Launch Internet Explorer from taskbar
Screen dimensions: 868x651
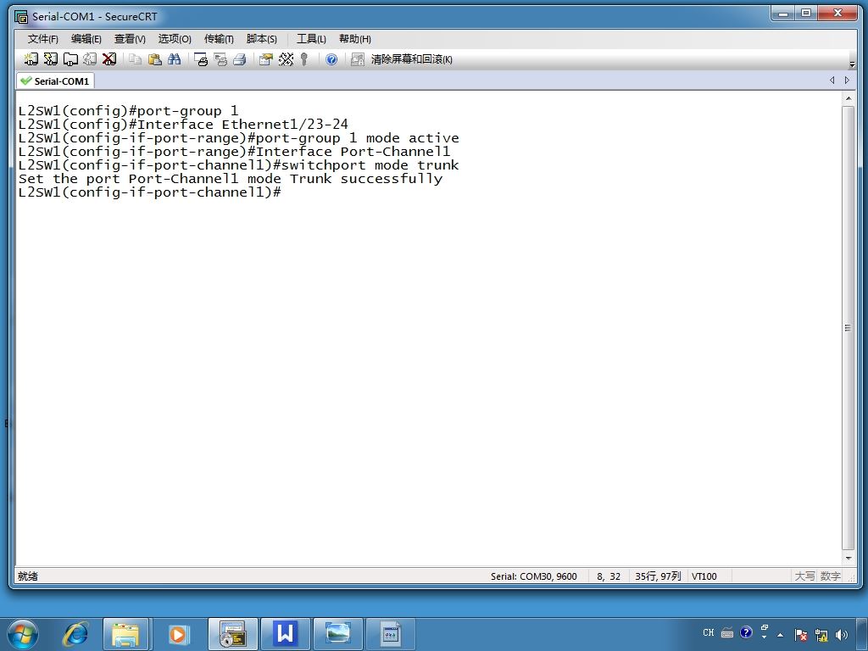[75, 634]
